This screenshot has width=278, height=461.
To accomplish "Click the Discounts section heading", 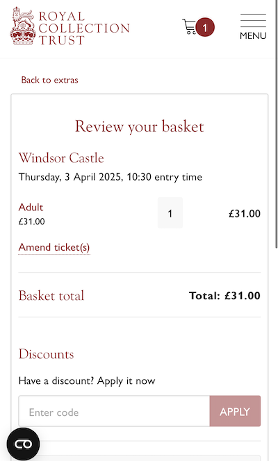I will coord(46,354).
